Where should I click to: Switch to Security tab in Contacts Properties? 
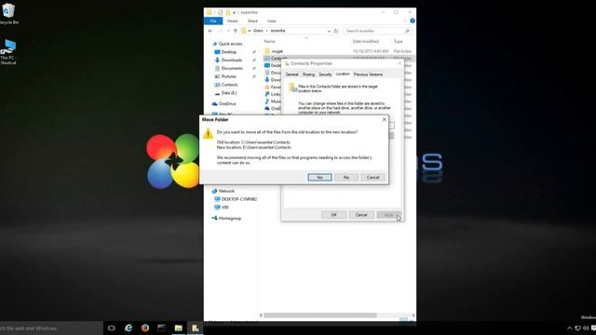pos(325,74)
